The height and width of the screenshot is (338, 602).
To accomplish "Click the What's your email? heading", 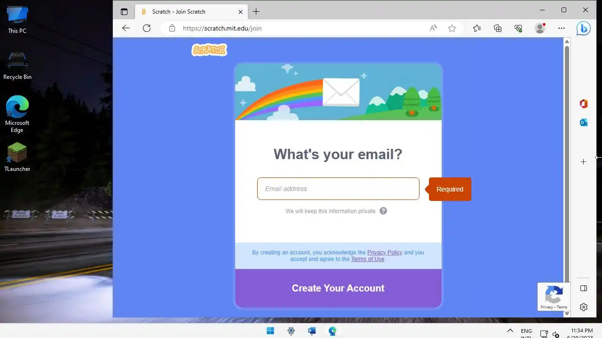I will [x=338, y=154].
